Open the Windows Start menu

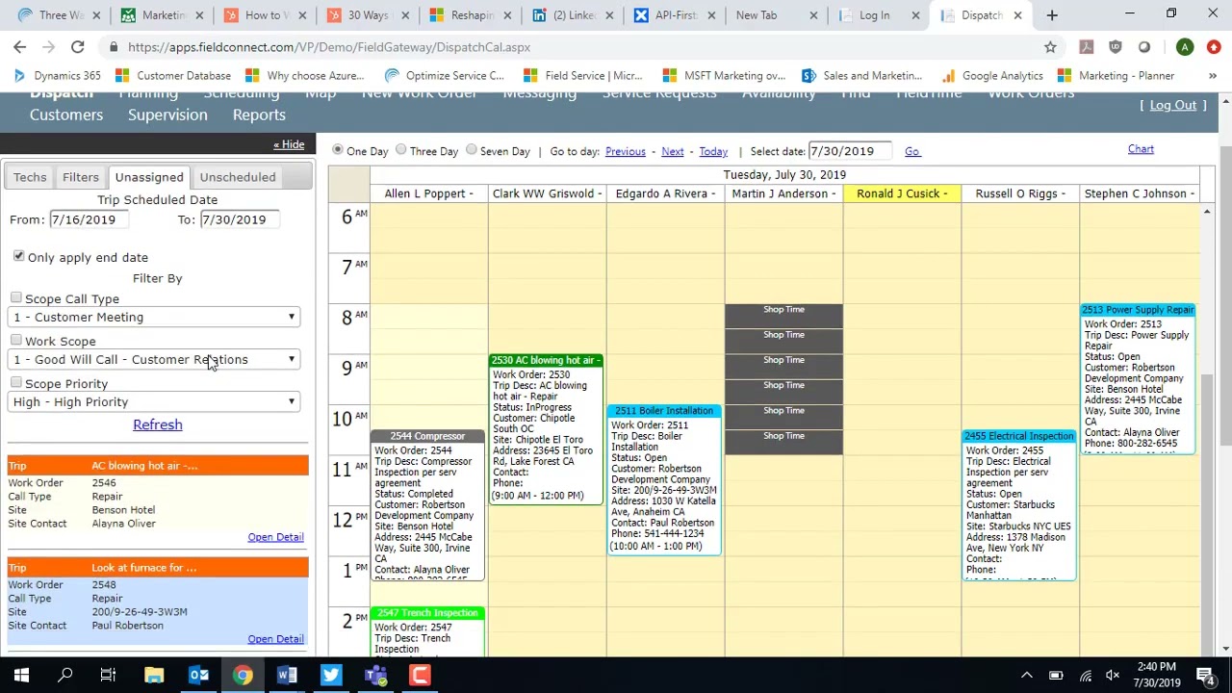(21, 675)
